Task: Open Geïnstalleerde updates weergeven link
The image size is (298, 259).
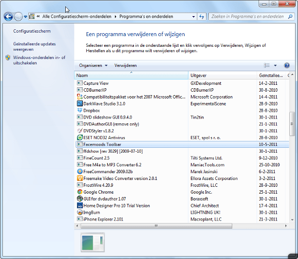Action: [x=35, y=47]
